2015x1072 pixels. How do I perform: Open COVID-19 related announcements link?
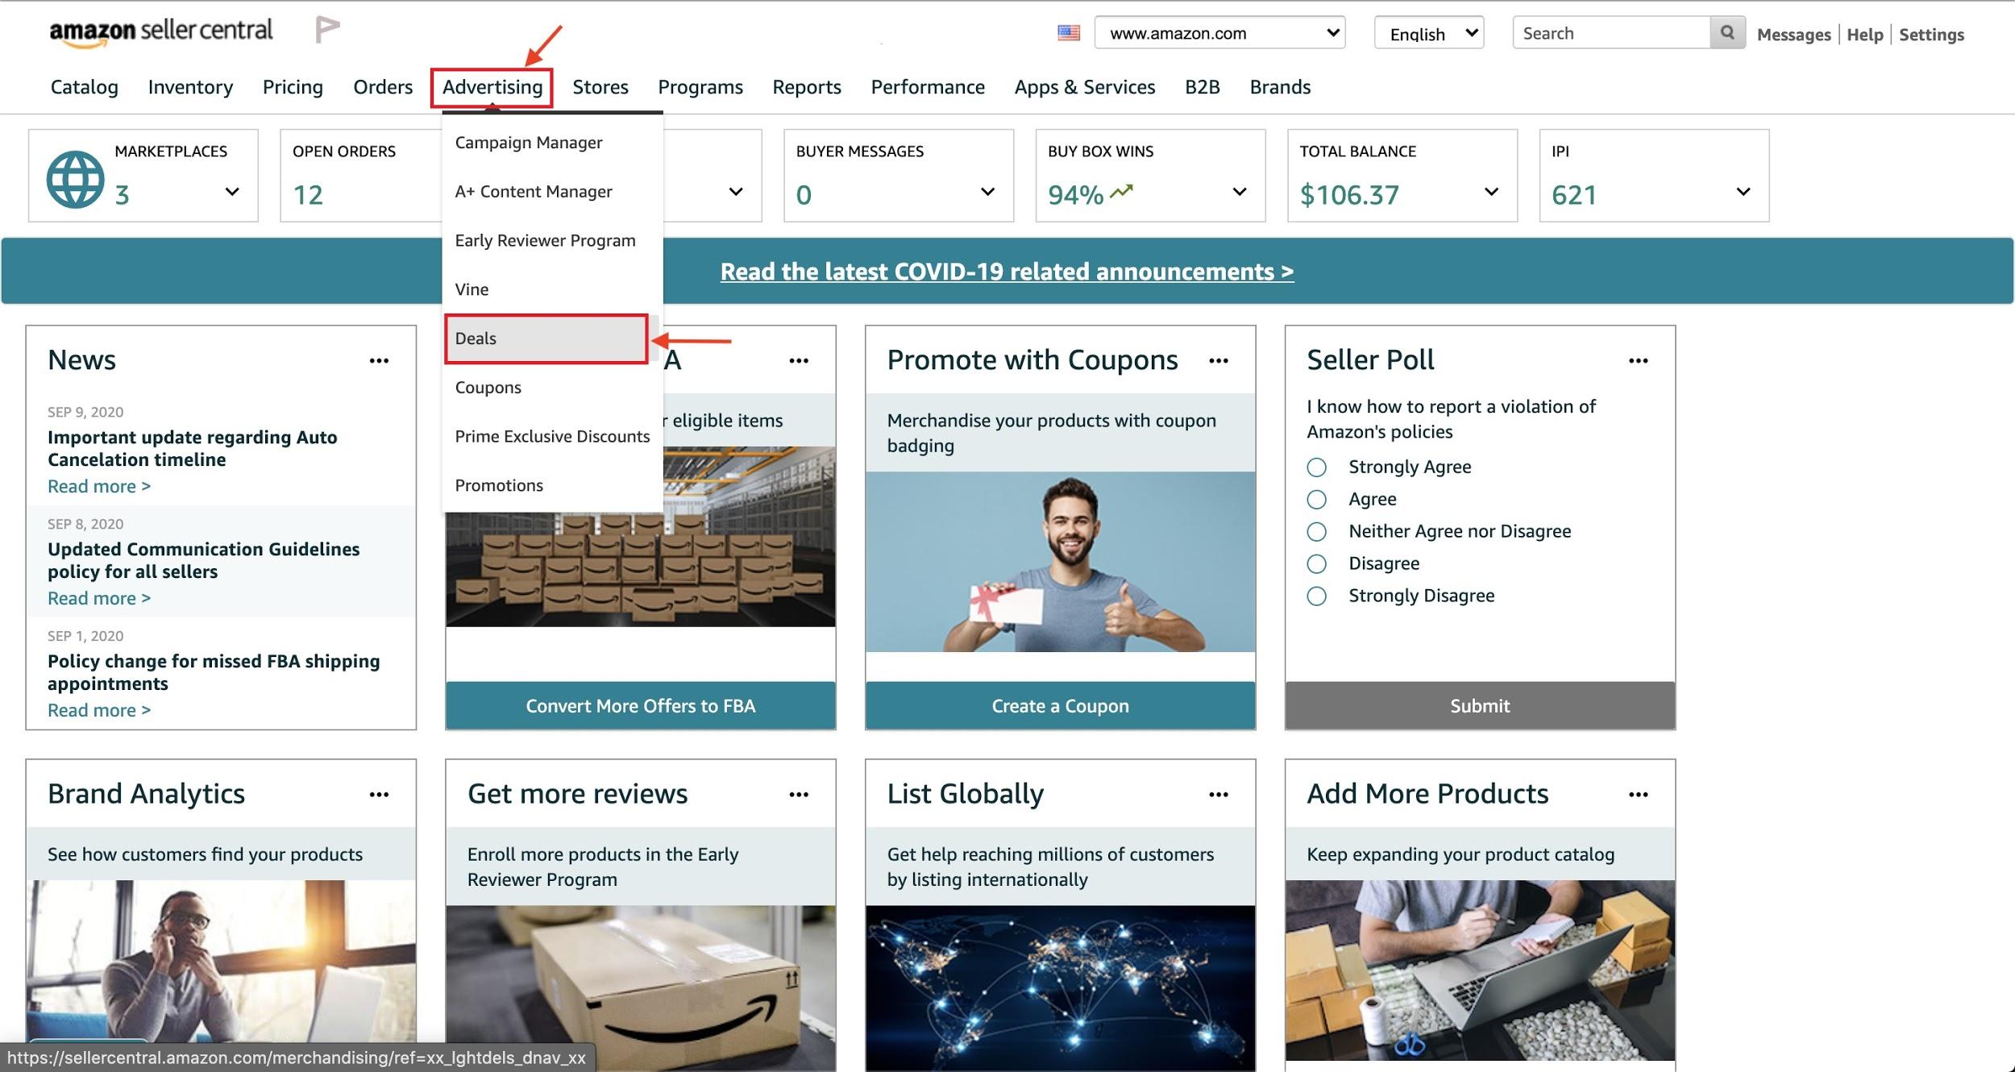click(1008, 272)
